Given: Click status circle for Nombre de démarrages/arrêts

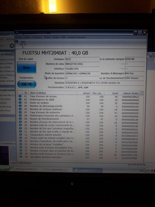Looking at the screenshot, I should [x=20, y=106].
